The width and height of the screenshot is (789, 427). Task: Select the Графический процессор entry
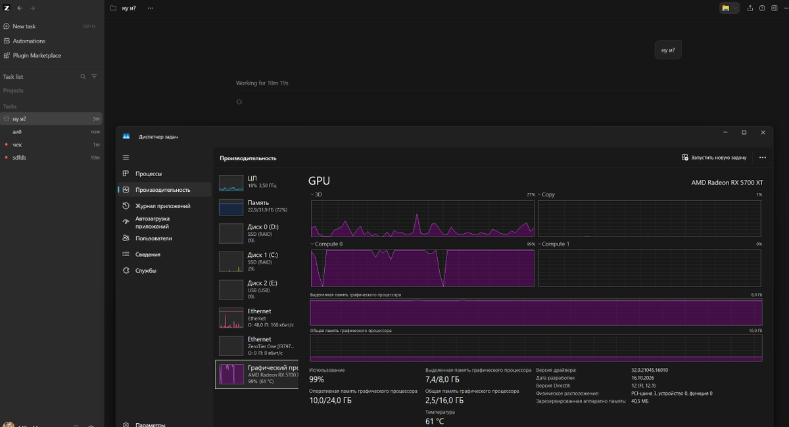coord(256,374)
